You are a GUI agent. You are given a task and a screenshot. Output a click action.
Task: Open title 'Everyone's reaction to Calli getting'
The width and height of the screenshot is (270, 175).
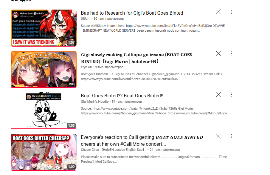[x=142, y=141]
